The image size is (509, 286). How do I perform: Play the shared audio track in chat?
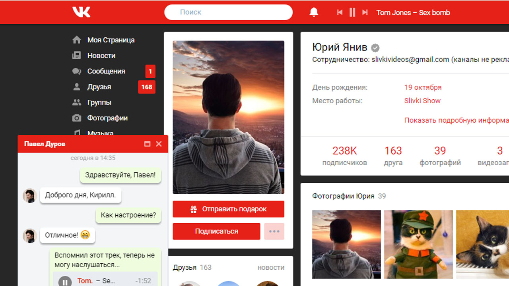(65, 281)
